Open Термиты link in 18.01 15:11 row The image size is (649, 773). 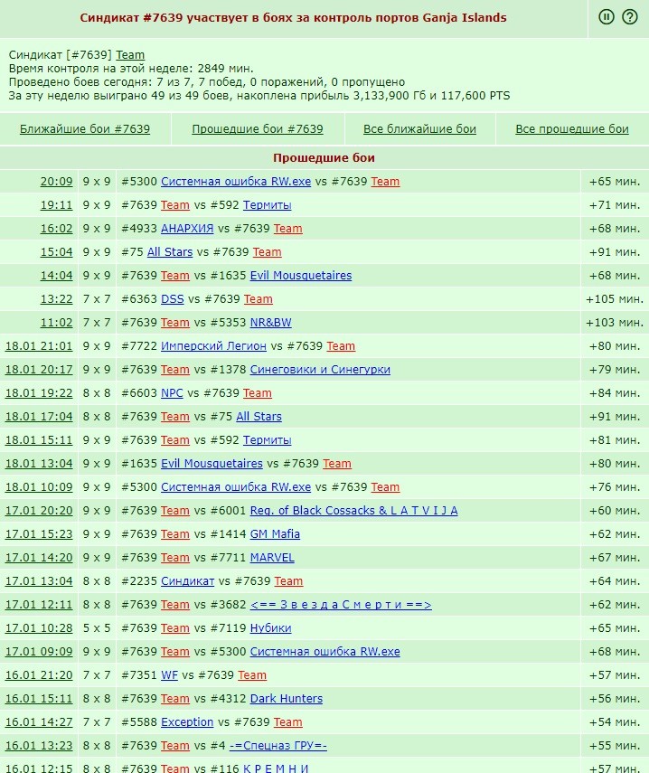tap(267, 440)
